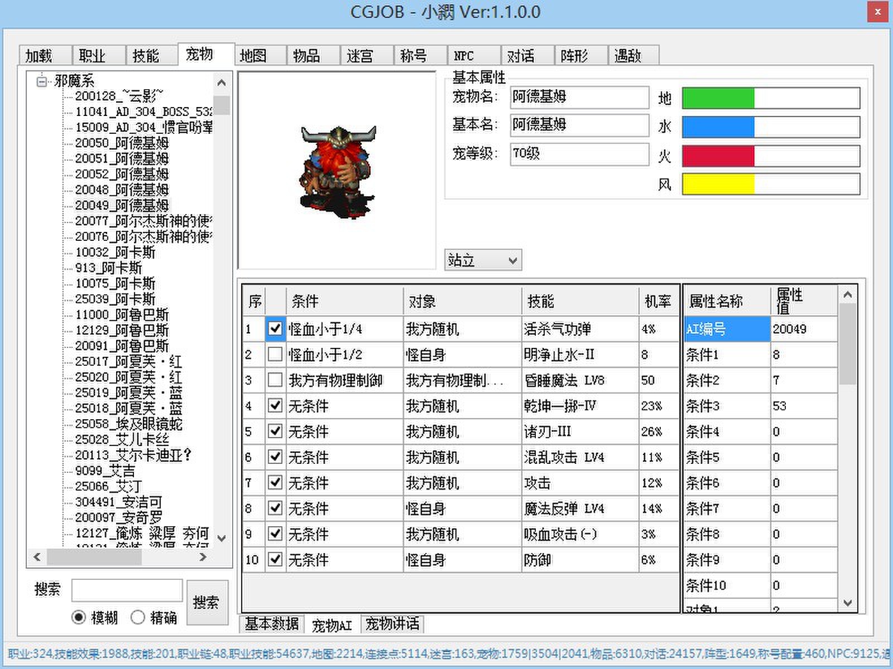Viewport: 893px width, 669px height.
Task: Open the 基本数据 bottom tab
Action: pyautogui.click(x=271, y=624)
